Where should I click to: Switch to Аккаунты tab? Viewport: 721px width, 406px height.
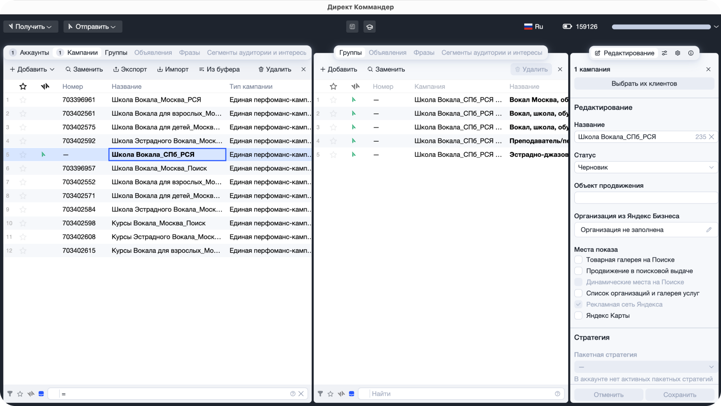tap(30, 53)
